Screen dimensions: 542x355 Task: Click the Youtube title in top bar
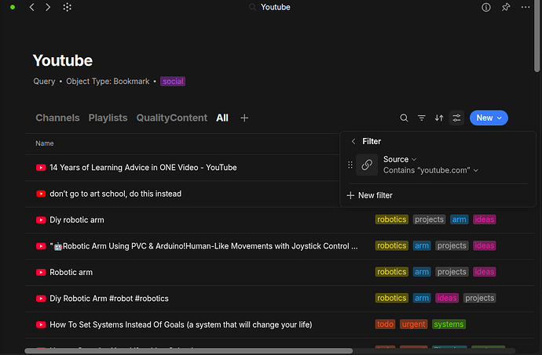[x=276, y=7]
